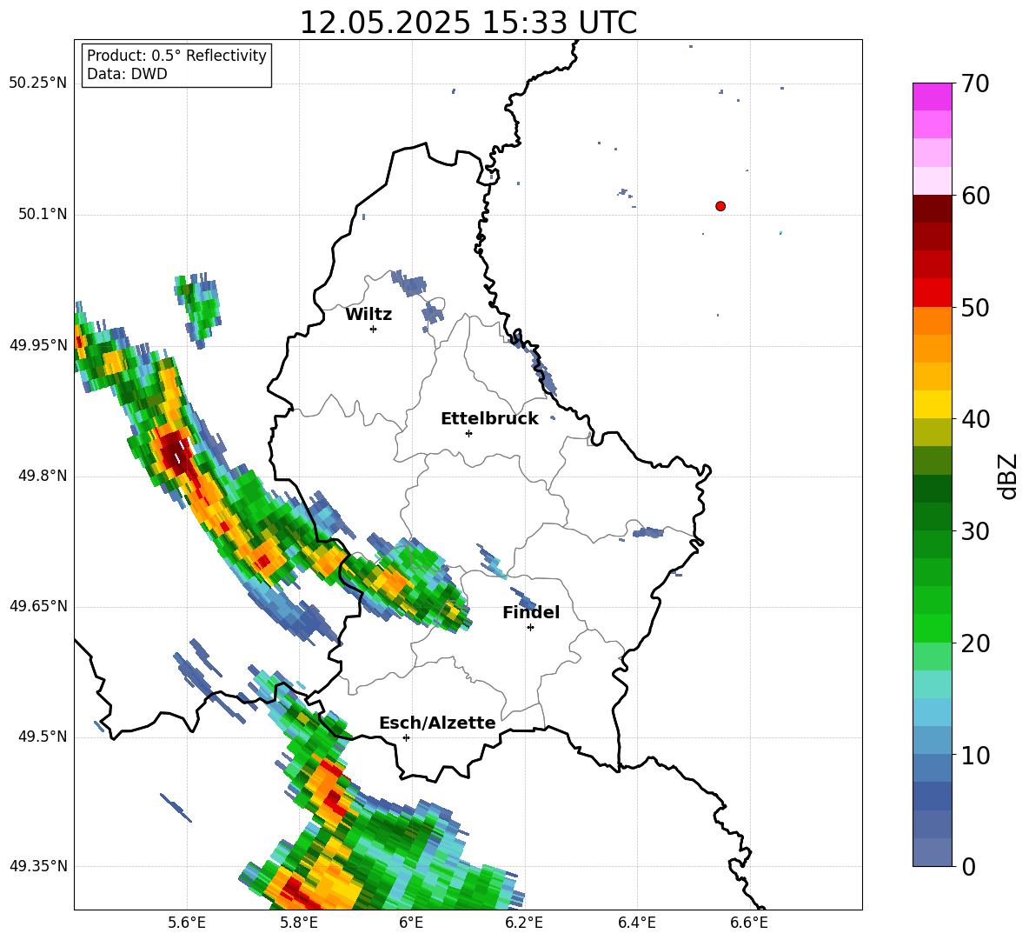Click the Wiltz station cross marker

click(374, 329)
